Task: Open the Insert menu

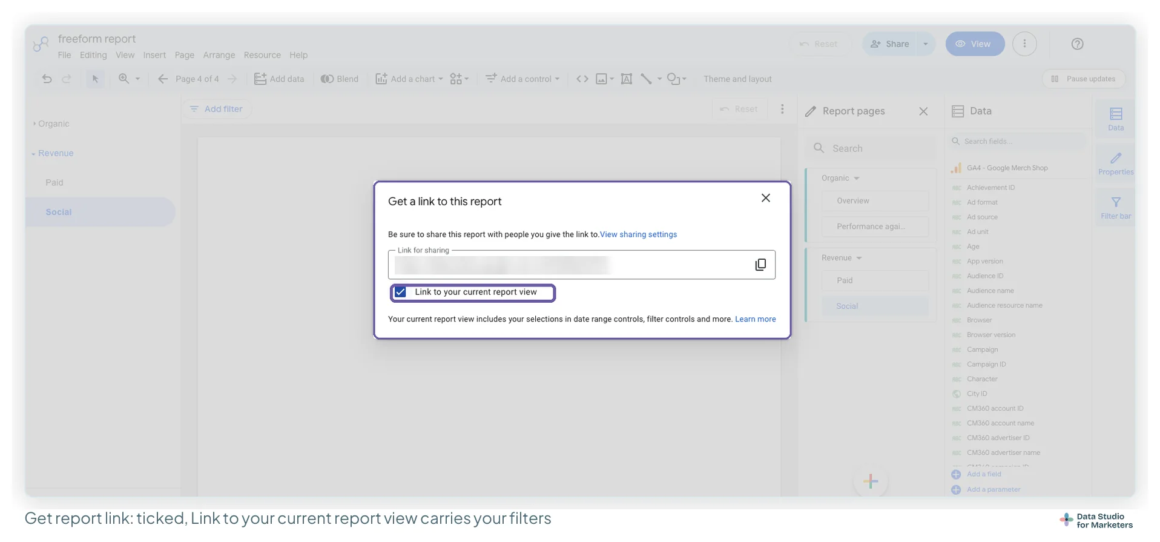Action: click(x=154, y=55)
